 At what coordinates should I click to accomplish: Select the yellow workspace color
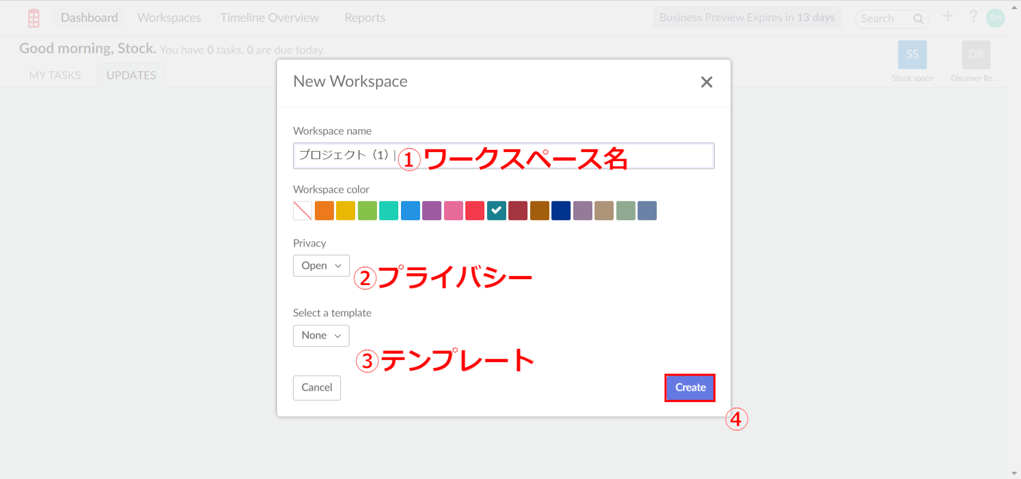[x=346, y=211]
